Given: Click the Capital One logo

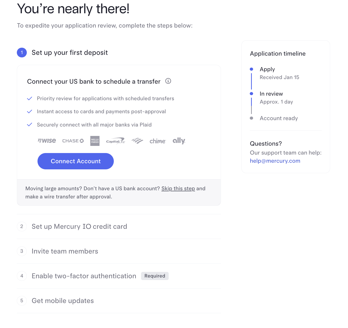Looking at the screenshot, I should pos(116,141).
